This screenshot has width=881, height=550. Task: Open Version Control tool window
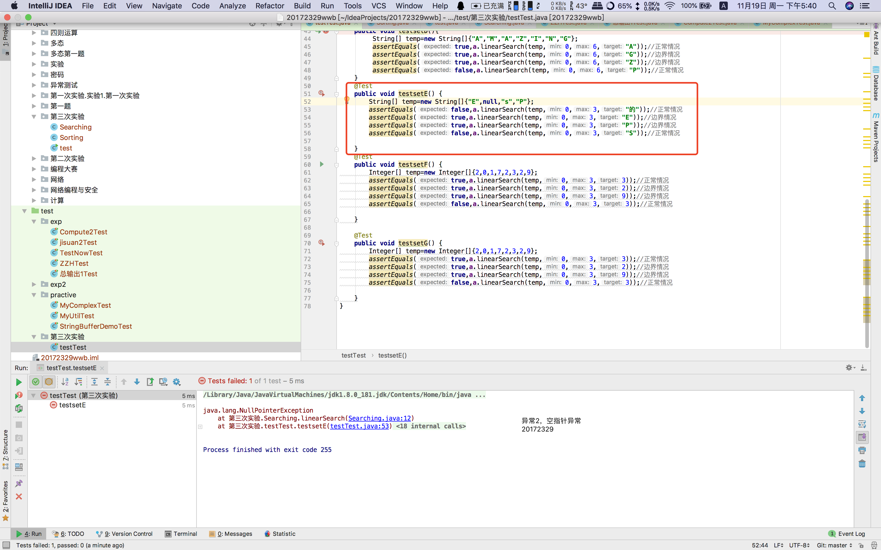125,534
